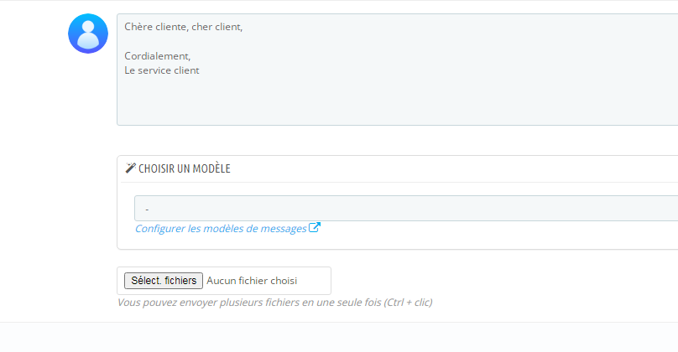This screenshot has width=678, height=352.
Task: Click the magic wand icon beside Choisir un modèle
Action: (x=130, y=168)
